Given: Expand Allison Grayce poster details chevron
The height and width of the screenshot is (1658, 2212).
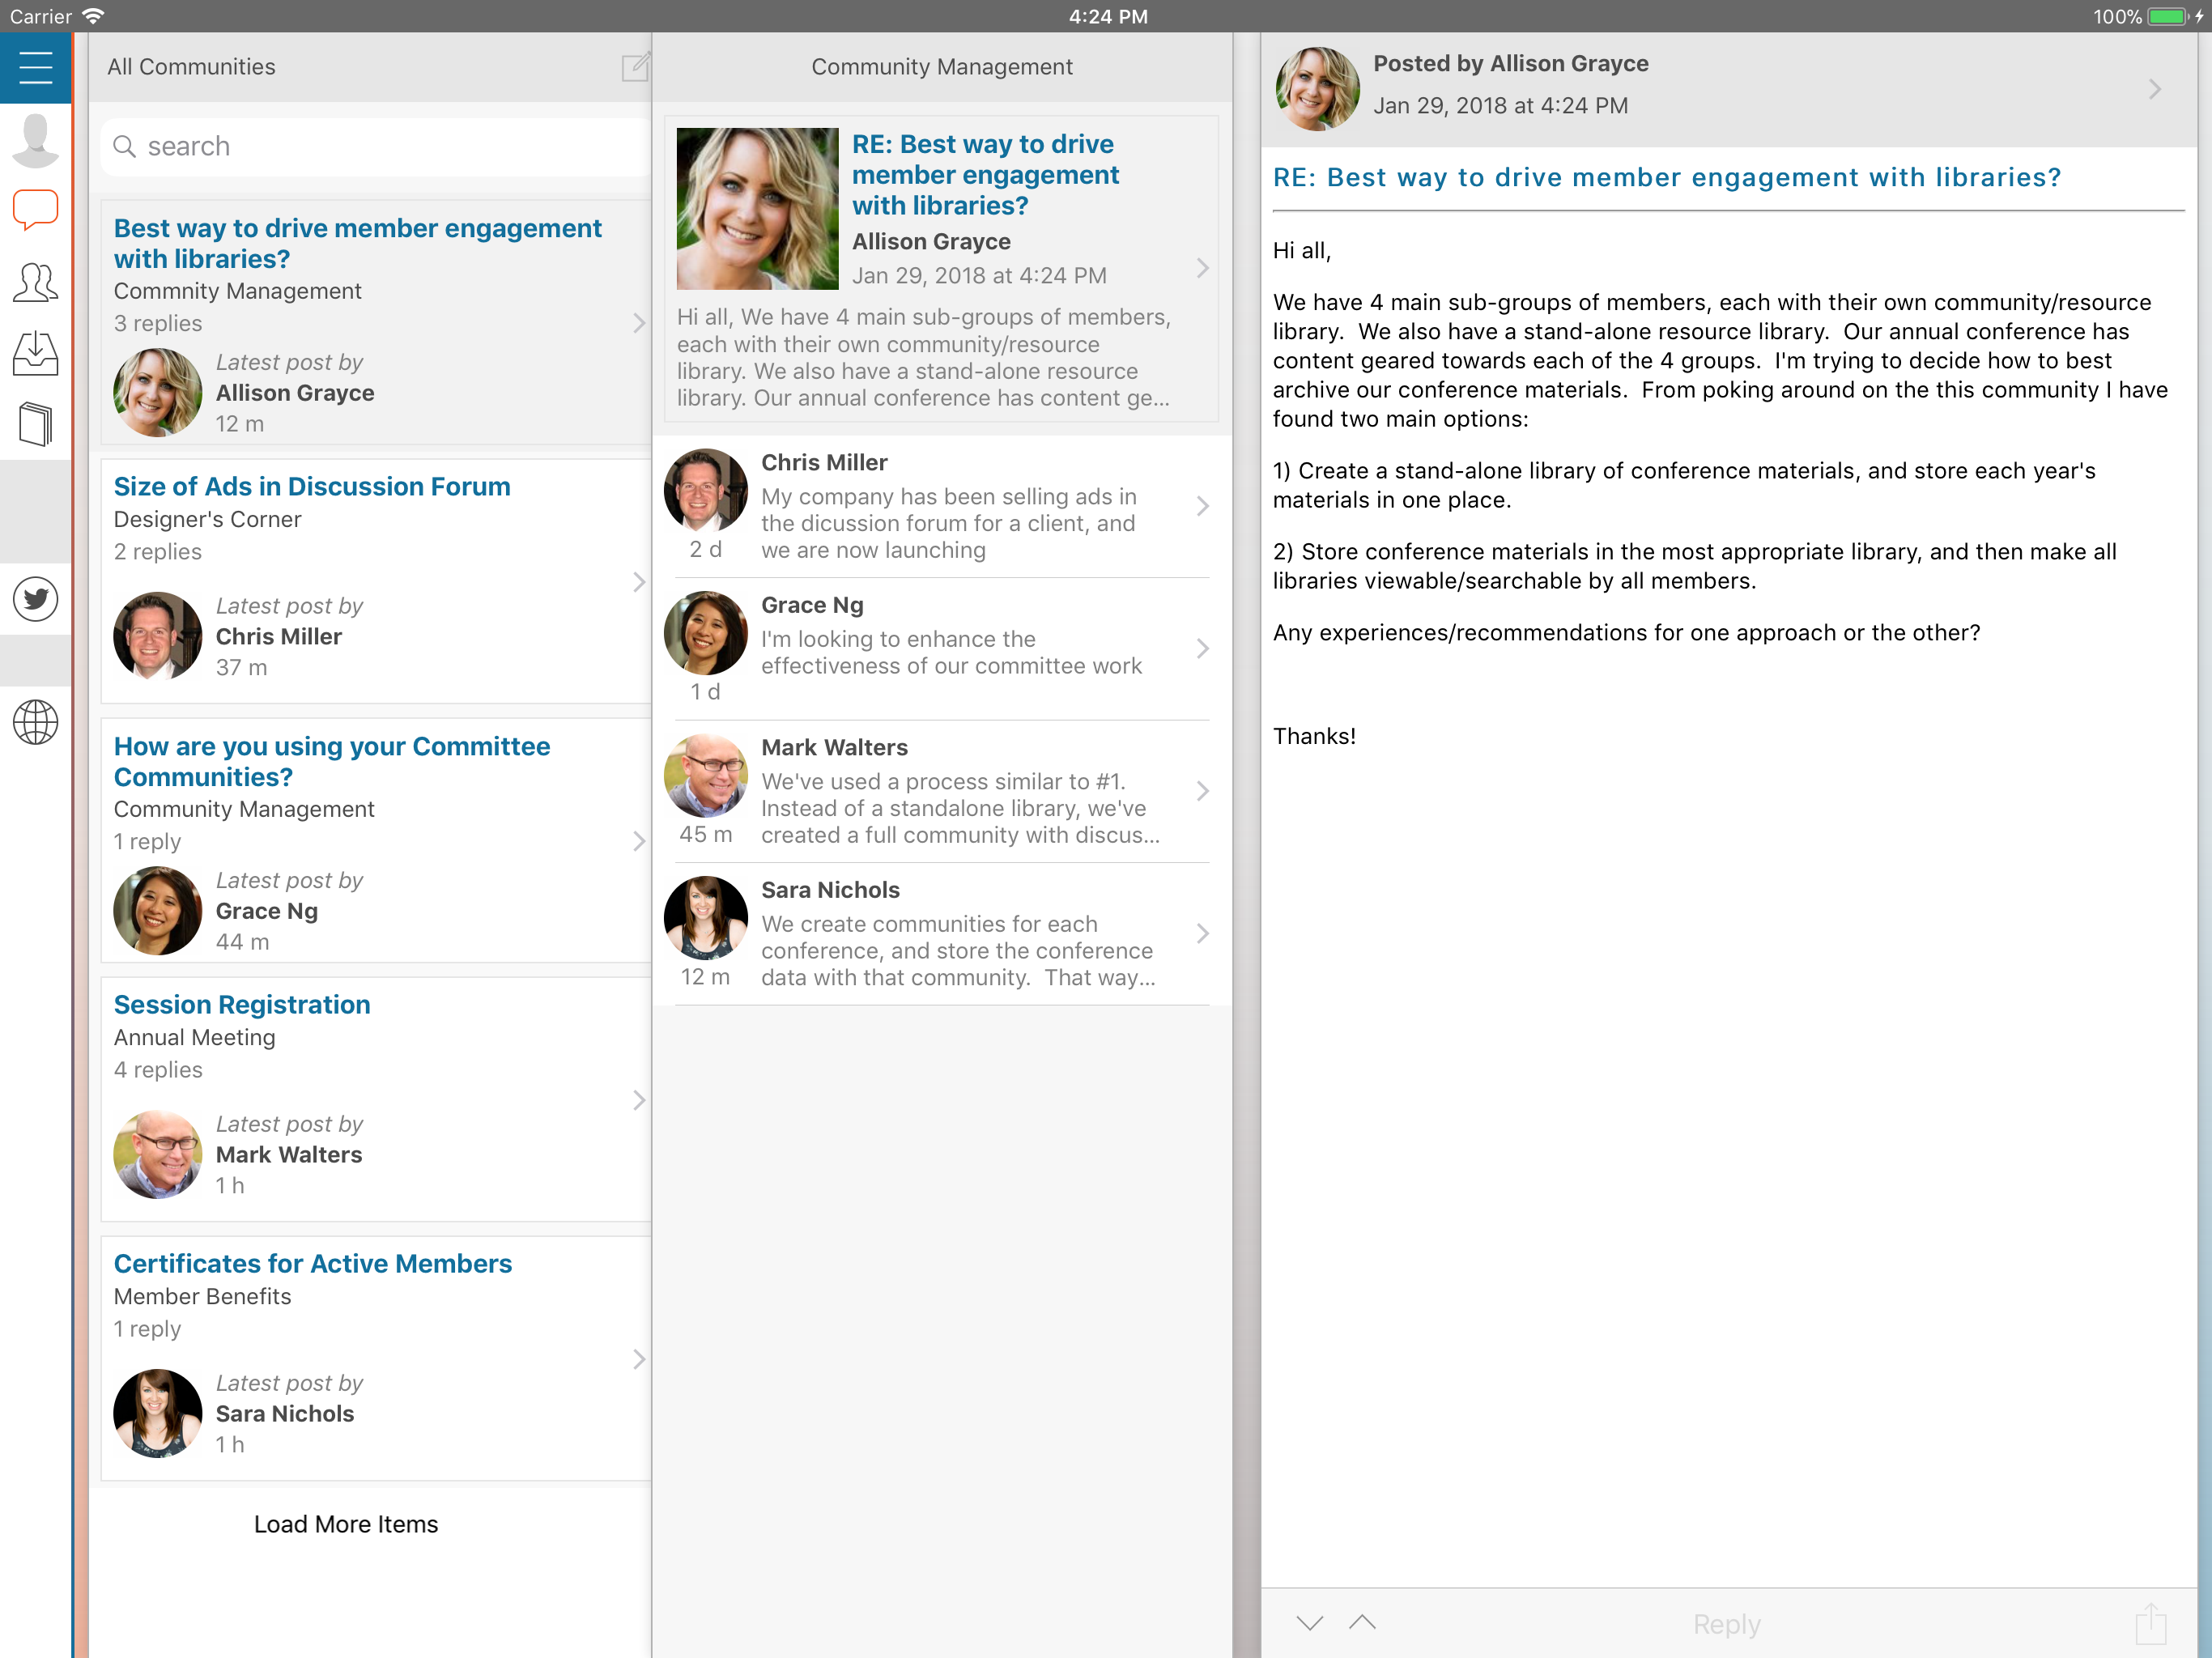Looking at the screenshot, I should point(2154,90).
